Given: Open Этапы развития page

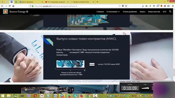Looking at the screenshot, I should (130, 11).
